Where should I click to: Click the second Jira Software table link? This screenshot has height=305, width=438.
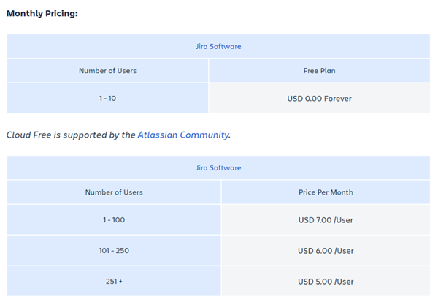point(218,168)
